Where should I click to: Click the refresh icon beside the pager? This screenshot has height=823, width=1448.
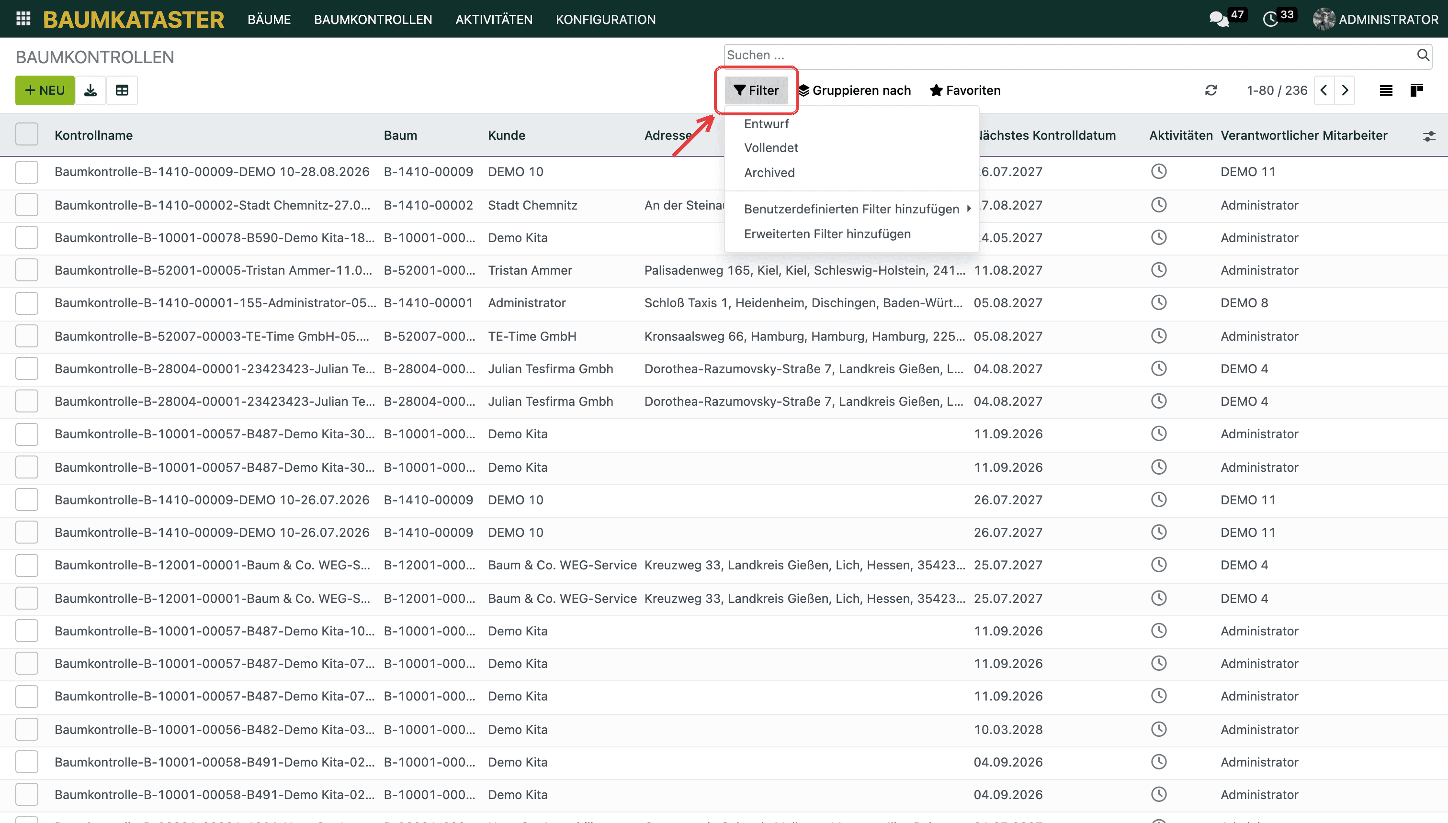[x=1211, y=90]
